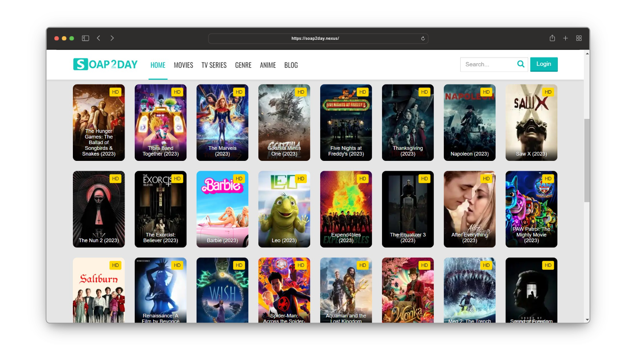Open the browser share icon

(552, 38)
